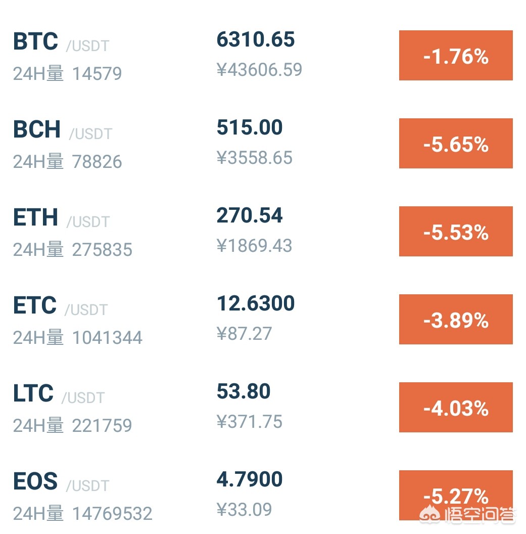The width and height of the screenshot is (526, 534).
Task: Tap the -1.76% change badge for BTC
Action: coord(456,56)
